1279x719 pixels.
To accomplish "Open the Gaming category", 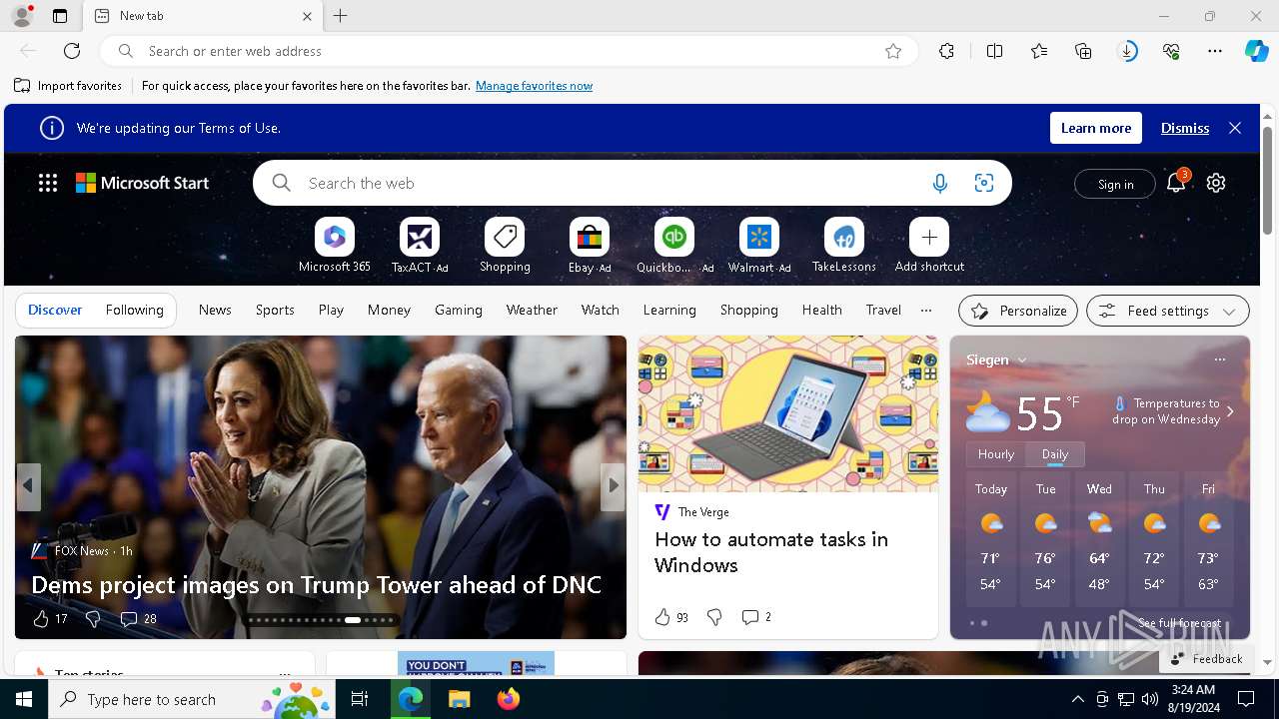I will click(459, 311).
